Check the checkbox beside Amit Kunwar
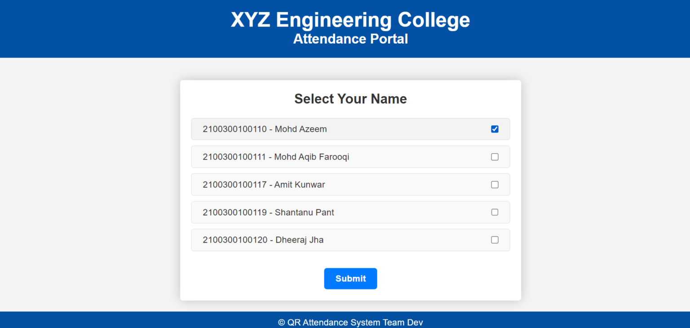 coord(495,184)
